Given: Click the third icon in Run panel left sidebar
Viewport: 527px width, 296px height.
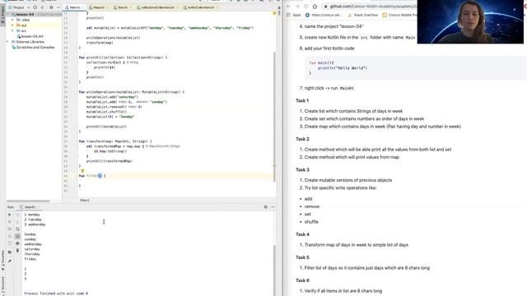Looking at the screenshot, I should pos(9,229).
